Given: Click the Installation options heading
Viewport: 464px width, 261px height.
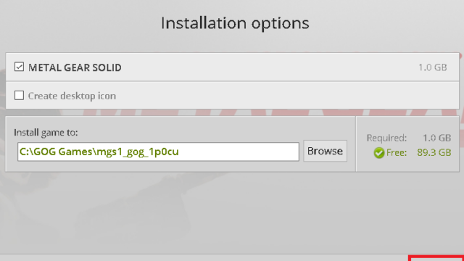Looking at the screenshot, I should [235, 23].
